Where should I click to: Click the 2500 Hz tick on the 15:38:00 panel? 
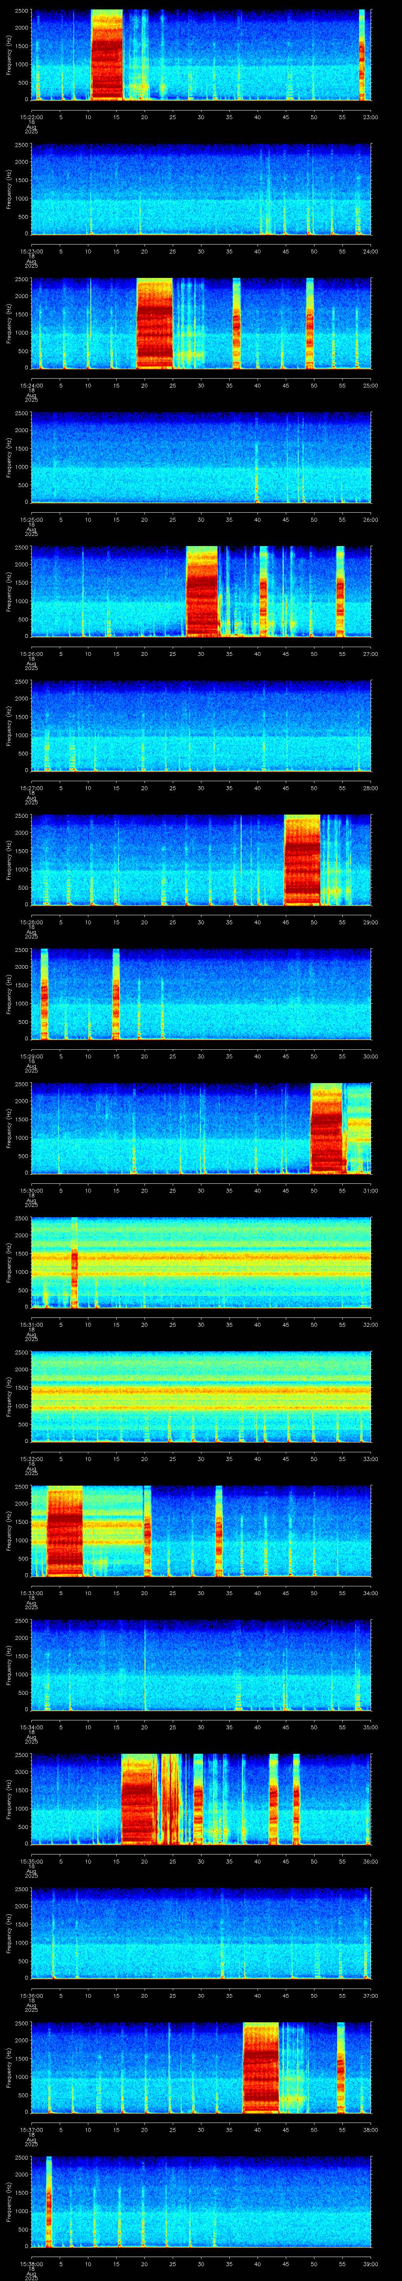tap(22, 2158)
